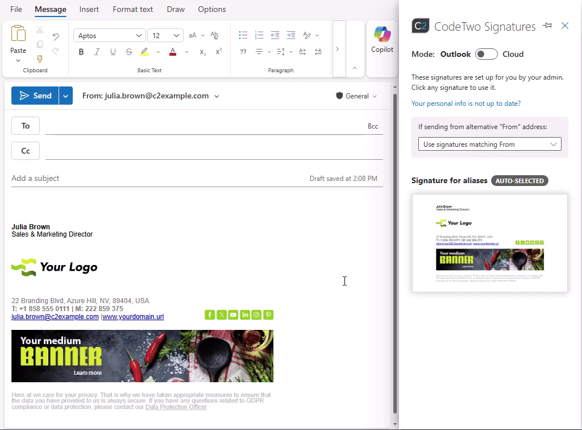
Task: Click the line spacing icon
Action: pyautogui.click(x=281, y=52)
